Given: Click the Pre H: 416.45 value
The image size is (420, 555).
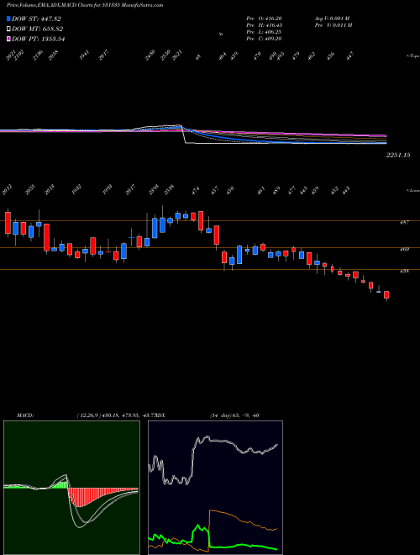Looking at the screenshot, I should pyautogui.click(x=264, y=25).
